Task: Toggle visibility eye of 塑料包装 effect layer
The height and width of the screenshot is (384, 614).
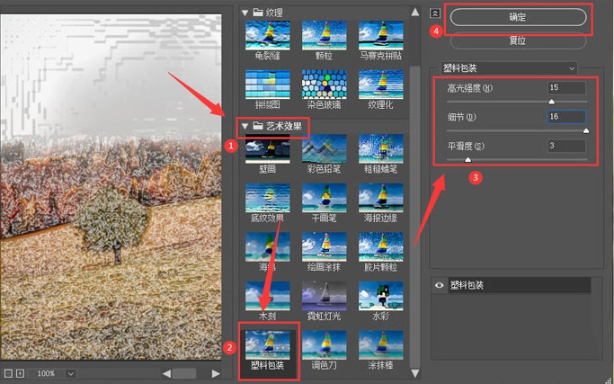Action: (438, 285)
